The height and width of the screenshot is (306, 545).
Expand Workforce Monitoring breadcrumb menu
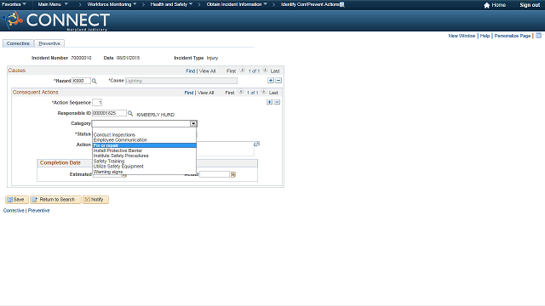click(112, 4)
